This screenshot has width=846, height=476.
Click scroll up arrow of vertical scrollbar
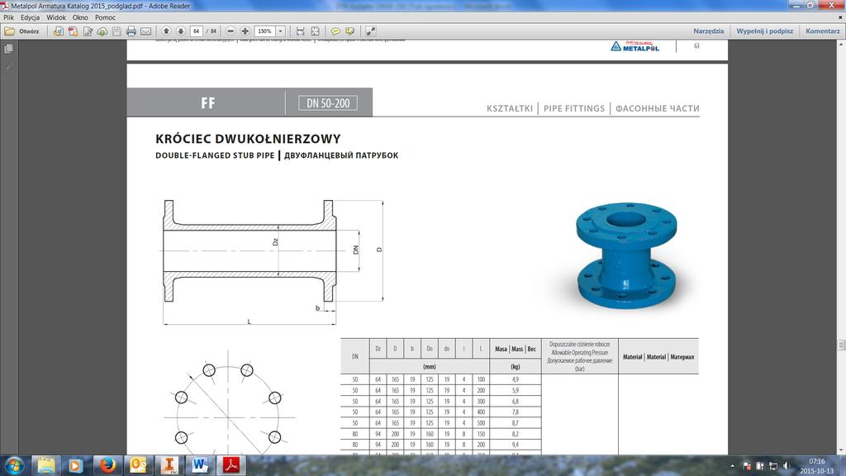[840, 45]
